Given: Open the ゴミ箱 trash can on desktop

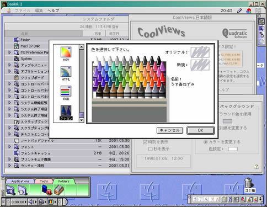Looking at the screenshot, I should (249, 185).
